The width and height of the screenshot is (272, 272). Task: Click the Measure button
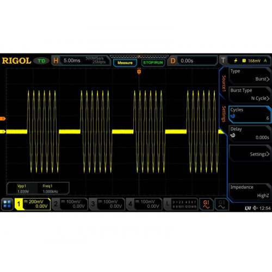pyautogui.click(x=125, y=63)
